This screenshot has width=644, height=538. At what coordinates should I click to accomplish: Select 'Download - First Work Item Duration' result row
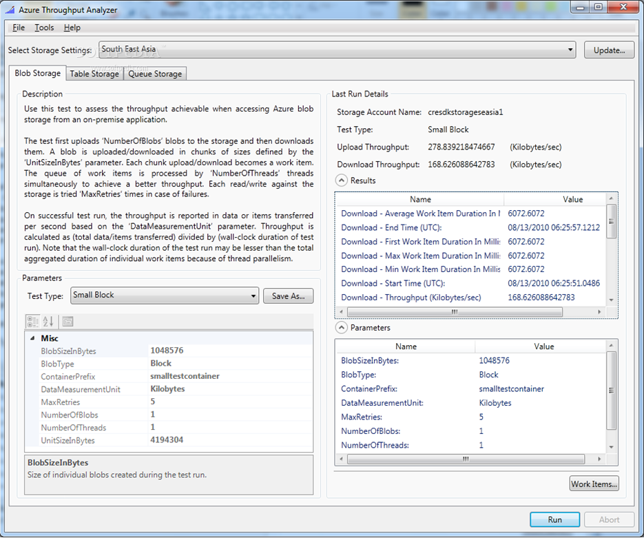[471, 242]
